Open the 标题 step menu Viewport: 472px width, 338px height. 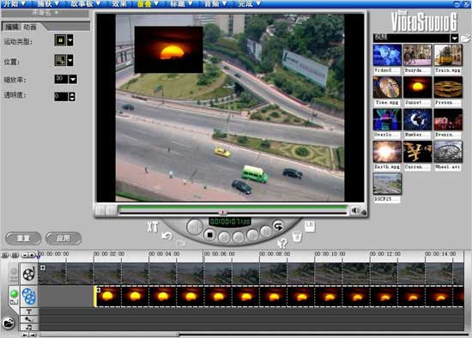click(x=181, y=3)
